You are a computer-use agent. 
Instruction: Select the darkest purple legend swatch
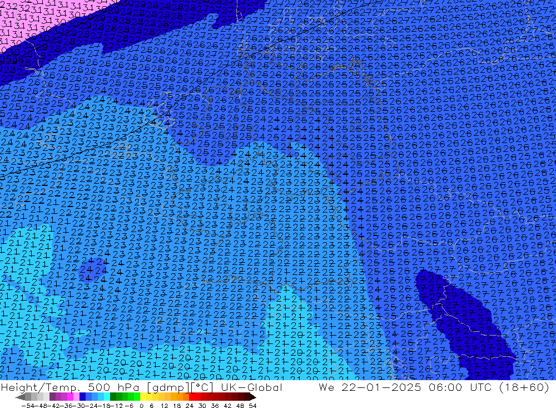pos(52,397)
